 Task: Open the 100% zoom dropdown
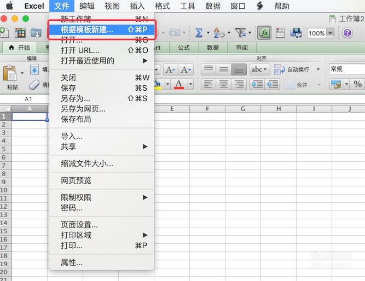[331, 33]
